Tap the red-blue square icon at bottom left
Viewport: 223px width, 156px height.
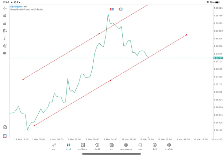[x=5, y=136]
